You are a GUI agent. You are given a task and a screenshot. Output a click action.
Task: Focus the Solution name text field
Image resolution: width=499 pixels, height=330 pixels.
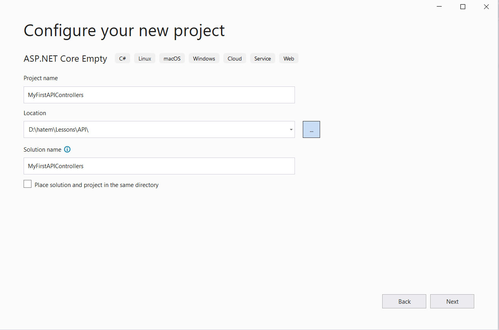point(159,166)
